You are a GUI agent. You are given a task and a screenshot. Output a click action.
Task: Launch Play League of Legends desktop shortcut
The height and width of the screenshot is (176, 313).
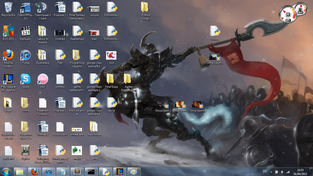pos(8,79)
